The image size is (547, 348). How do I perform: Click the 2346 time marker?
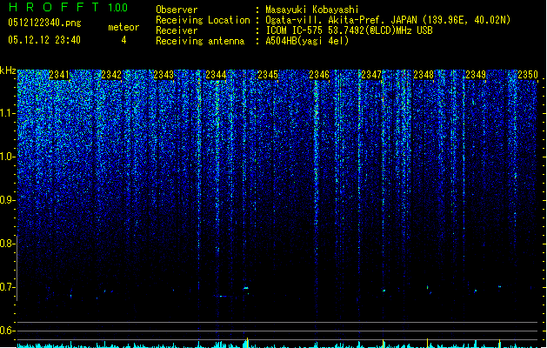click(319, 75)
